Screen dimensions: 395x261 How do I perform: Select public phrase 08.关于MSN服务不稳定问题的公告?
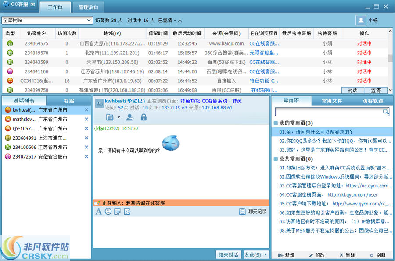336,230
